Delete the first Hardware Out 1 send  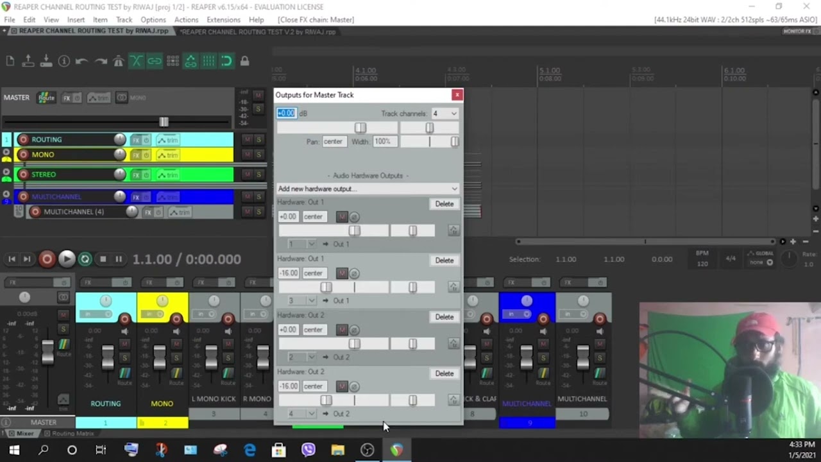[x=444, y=204]
